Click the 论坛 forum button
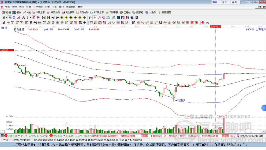 (x=224, y=2)
